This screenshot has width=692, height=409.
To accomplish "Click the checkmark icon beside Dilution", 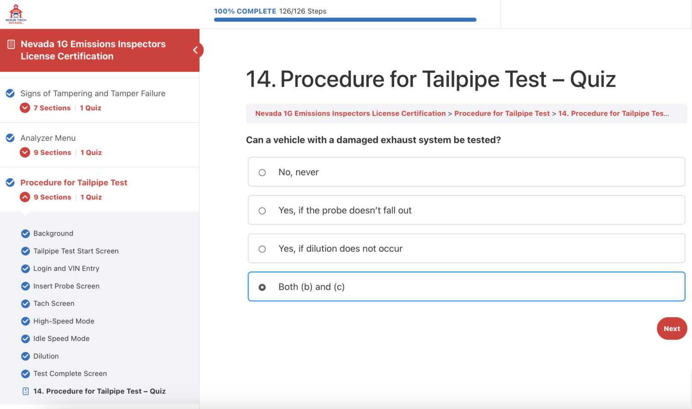I will (x=26, y=356).
